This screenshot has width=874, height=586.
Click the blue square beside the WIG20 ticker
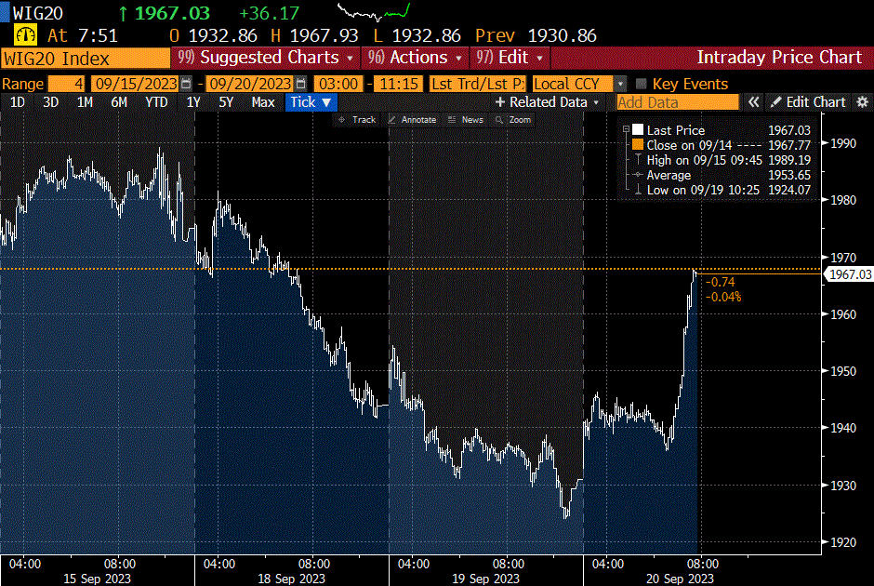pos(5,12)
